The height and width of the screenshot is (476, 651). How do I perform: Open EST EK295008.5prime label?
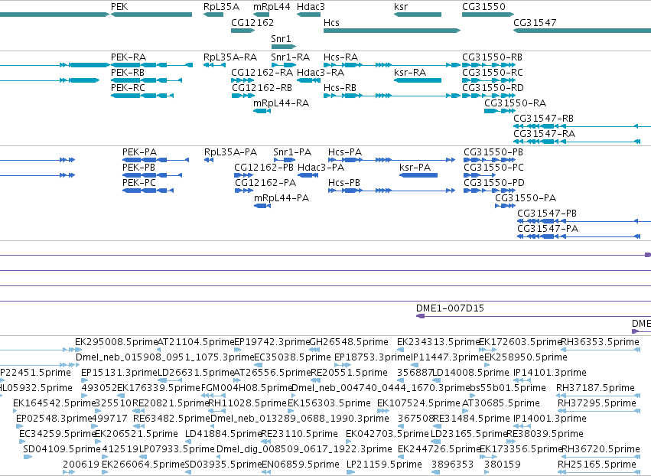(x=116, y=342)
